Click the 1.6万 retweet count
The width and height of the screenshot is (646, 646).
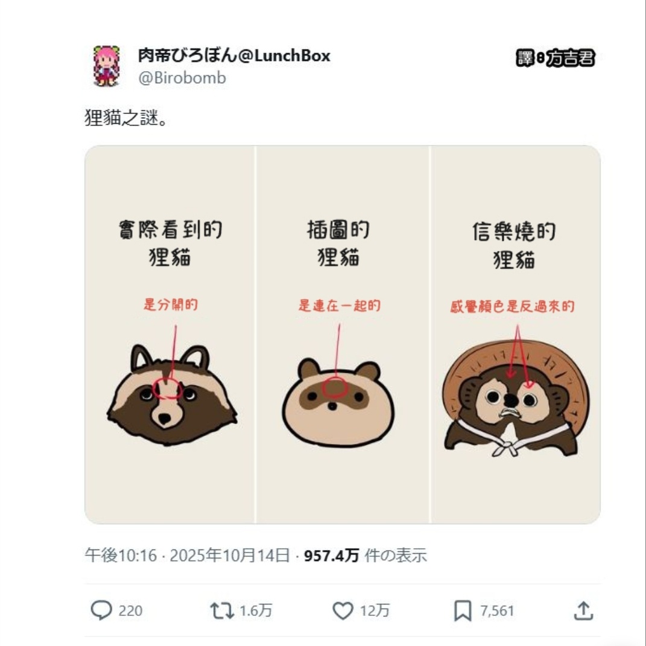tap(255, 610)
